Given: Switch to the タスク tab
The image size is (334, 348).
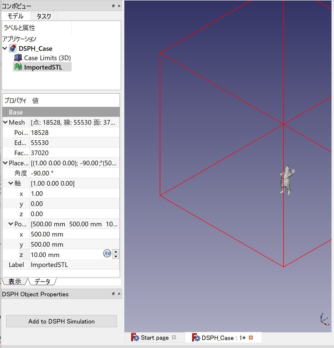Looking at the screenshot, I should point(43,16).
